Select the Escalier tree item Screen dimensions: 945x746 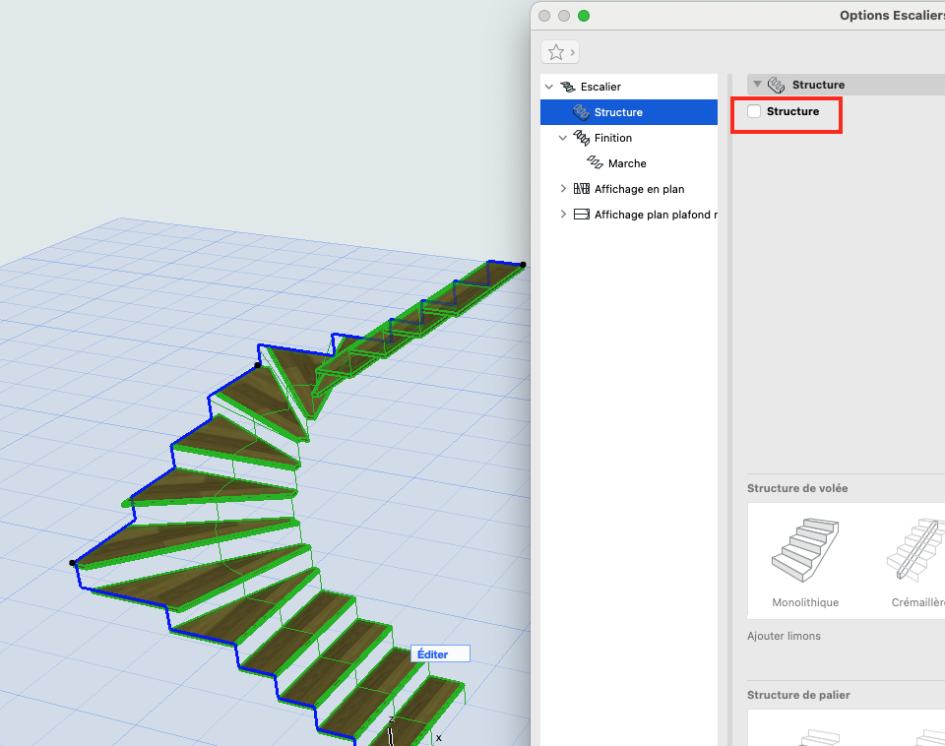[x=600, y=87]
